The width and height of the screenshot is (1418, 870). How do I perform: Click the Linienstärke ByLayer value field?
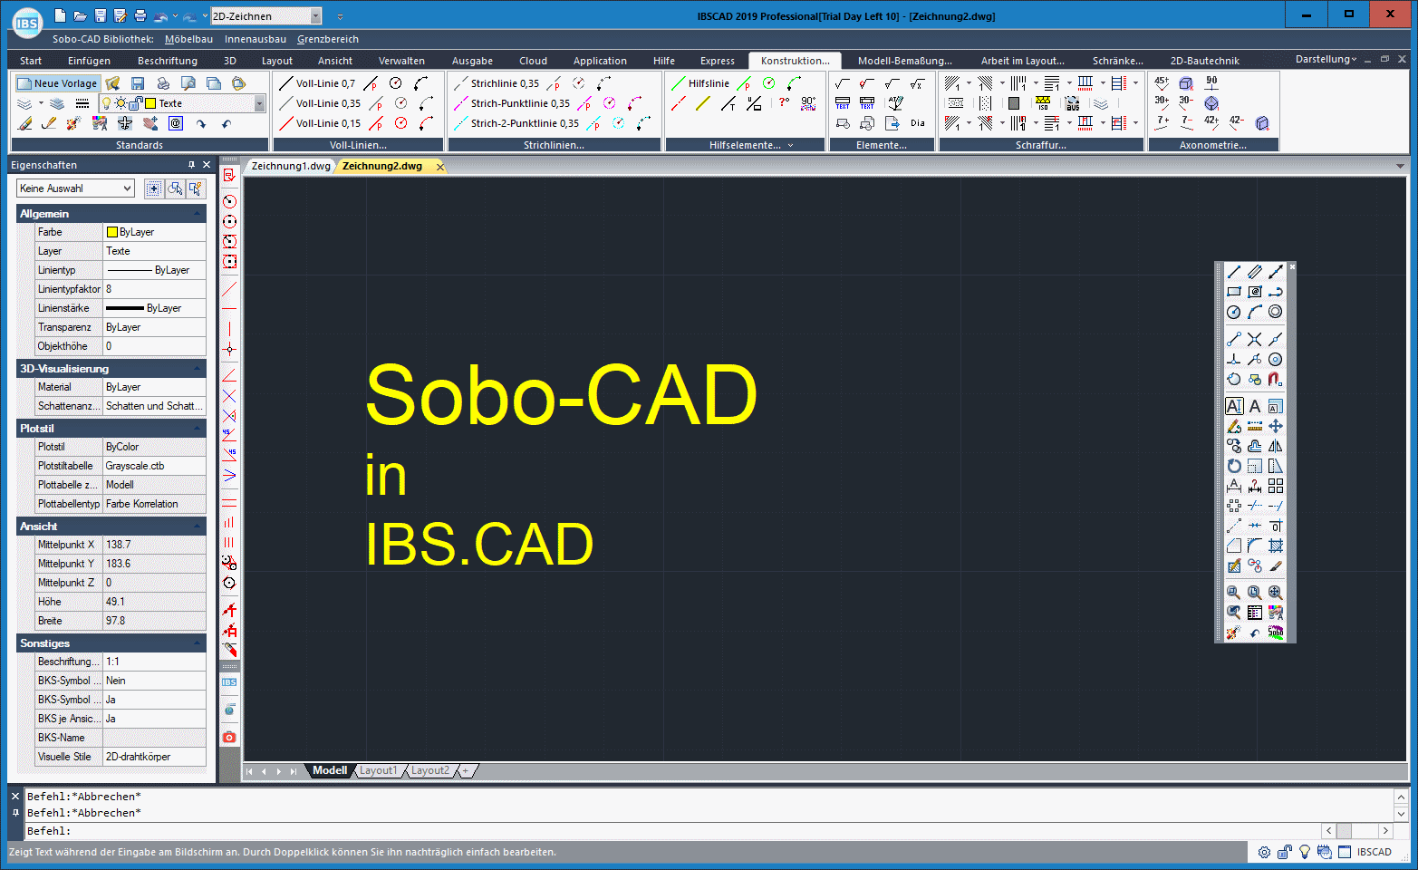click(x=155, y=308)
